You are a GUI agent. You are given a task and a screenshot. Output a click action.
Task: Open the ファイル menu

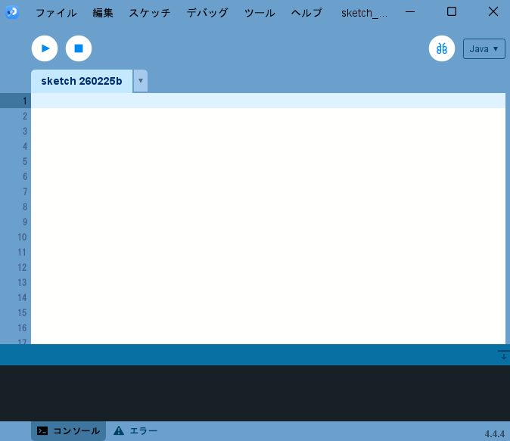tap(56, 13)
